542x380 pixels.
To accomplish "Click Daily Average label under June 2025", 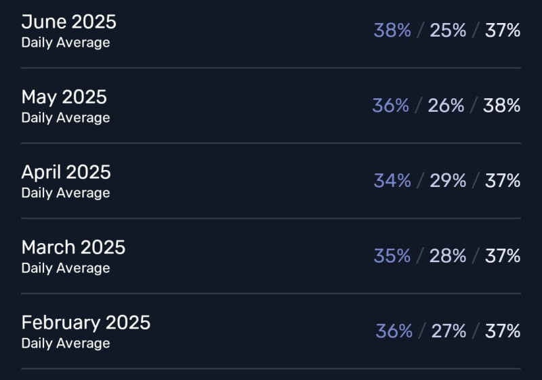I will (x=66, y=43).
